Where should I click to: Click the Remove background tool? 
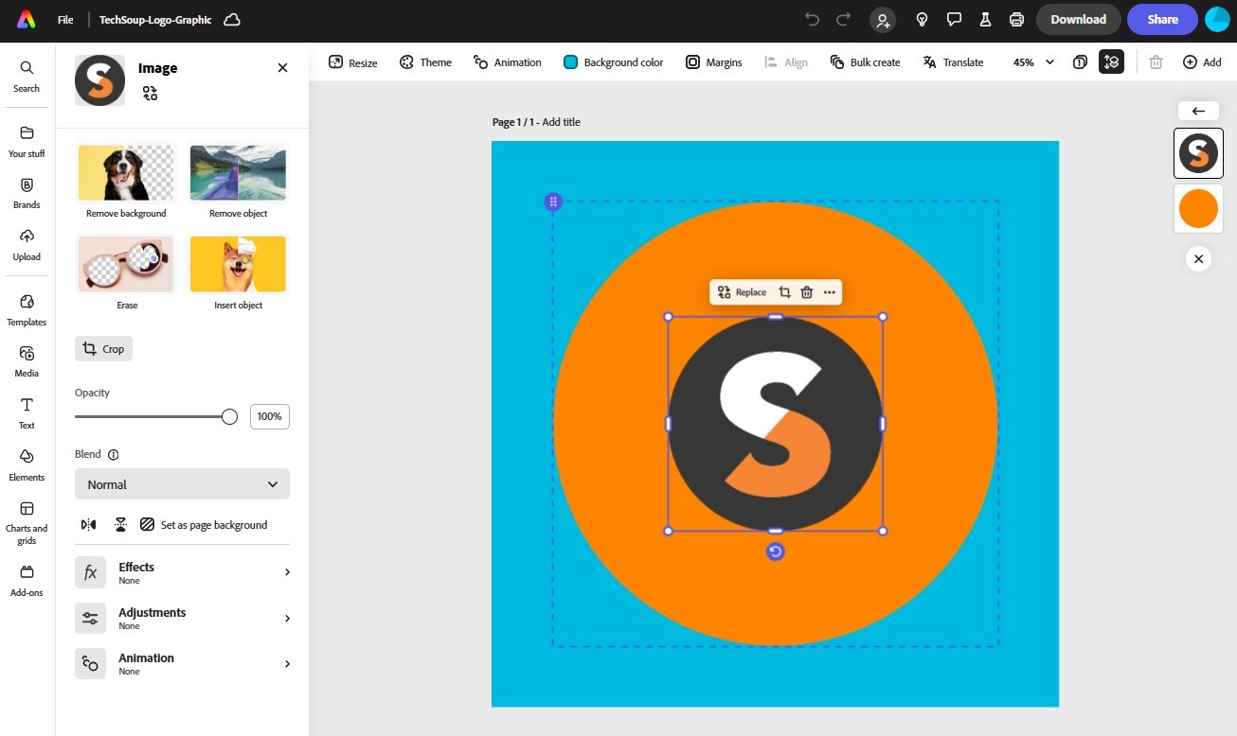pyautogui.click(x=126, y=181)
